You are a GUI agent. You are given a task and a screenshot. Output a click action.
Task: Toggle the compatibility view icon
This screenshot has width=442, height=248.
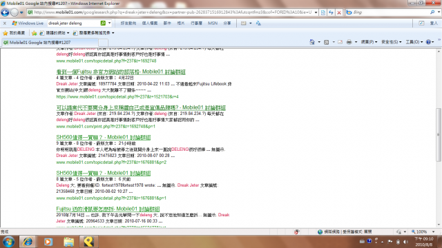323,12
